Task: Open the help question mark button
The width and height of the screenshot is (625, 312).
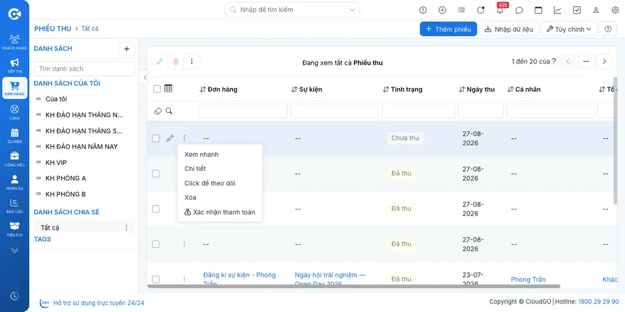Action: point(608,29)
